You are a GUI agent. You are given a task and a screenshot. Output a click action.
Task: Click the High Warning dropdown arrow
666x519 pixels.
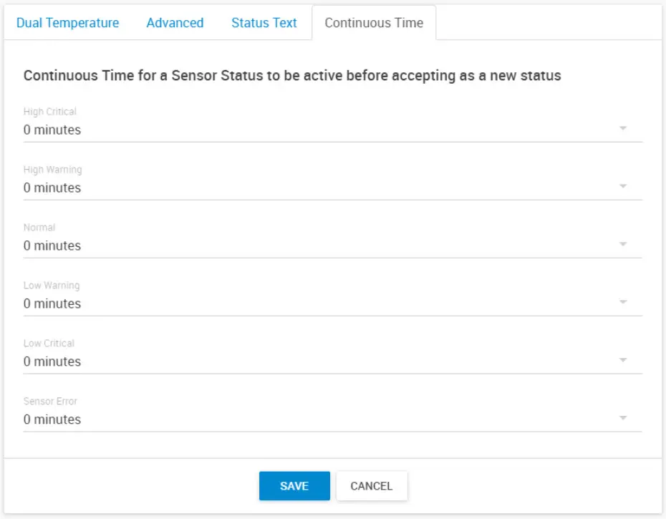622,187
